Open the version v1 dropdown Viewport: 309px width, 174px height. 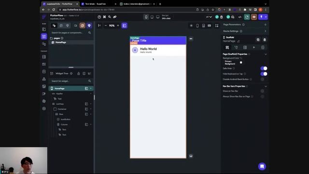click(209, 17)
